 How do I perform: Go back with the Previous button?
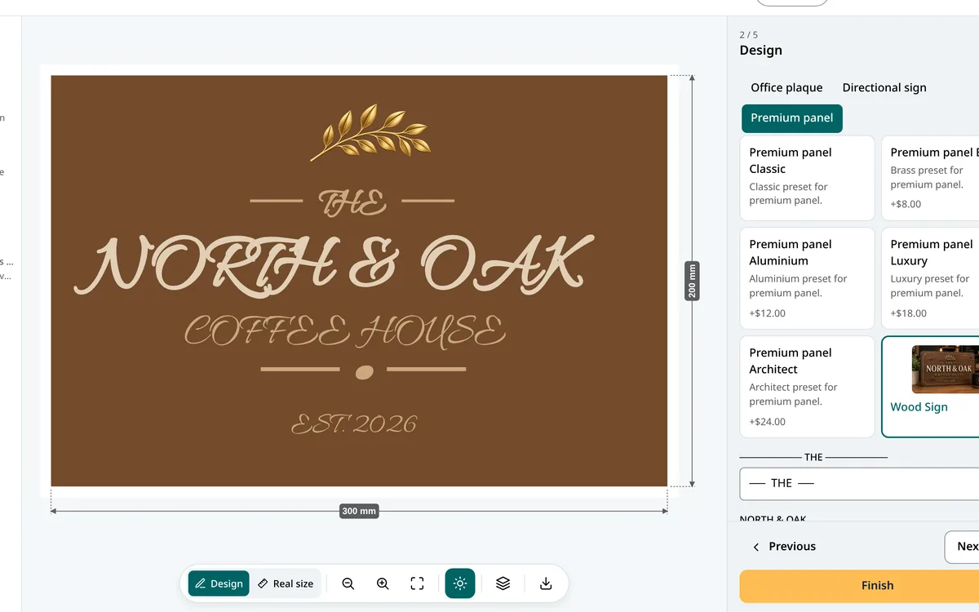tap(783, 547)
